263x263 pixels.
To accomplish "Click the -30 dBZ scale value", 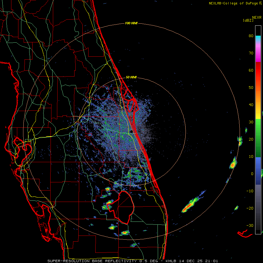I will point(250,225).
